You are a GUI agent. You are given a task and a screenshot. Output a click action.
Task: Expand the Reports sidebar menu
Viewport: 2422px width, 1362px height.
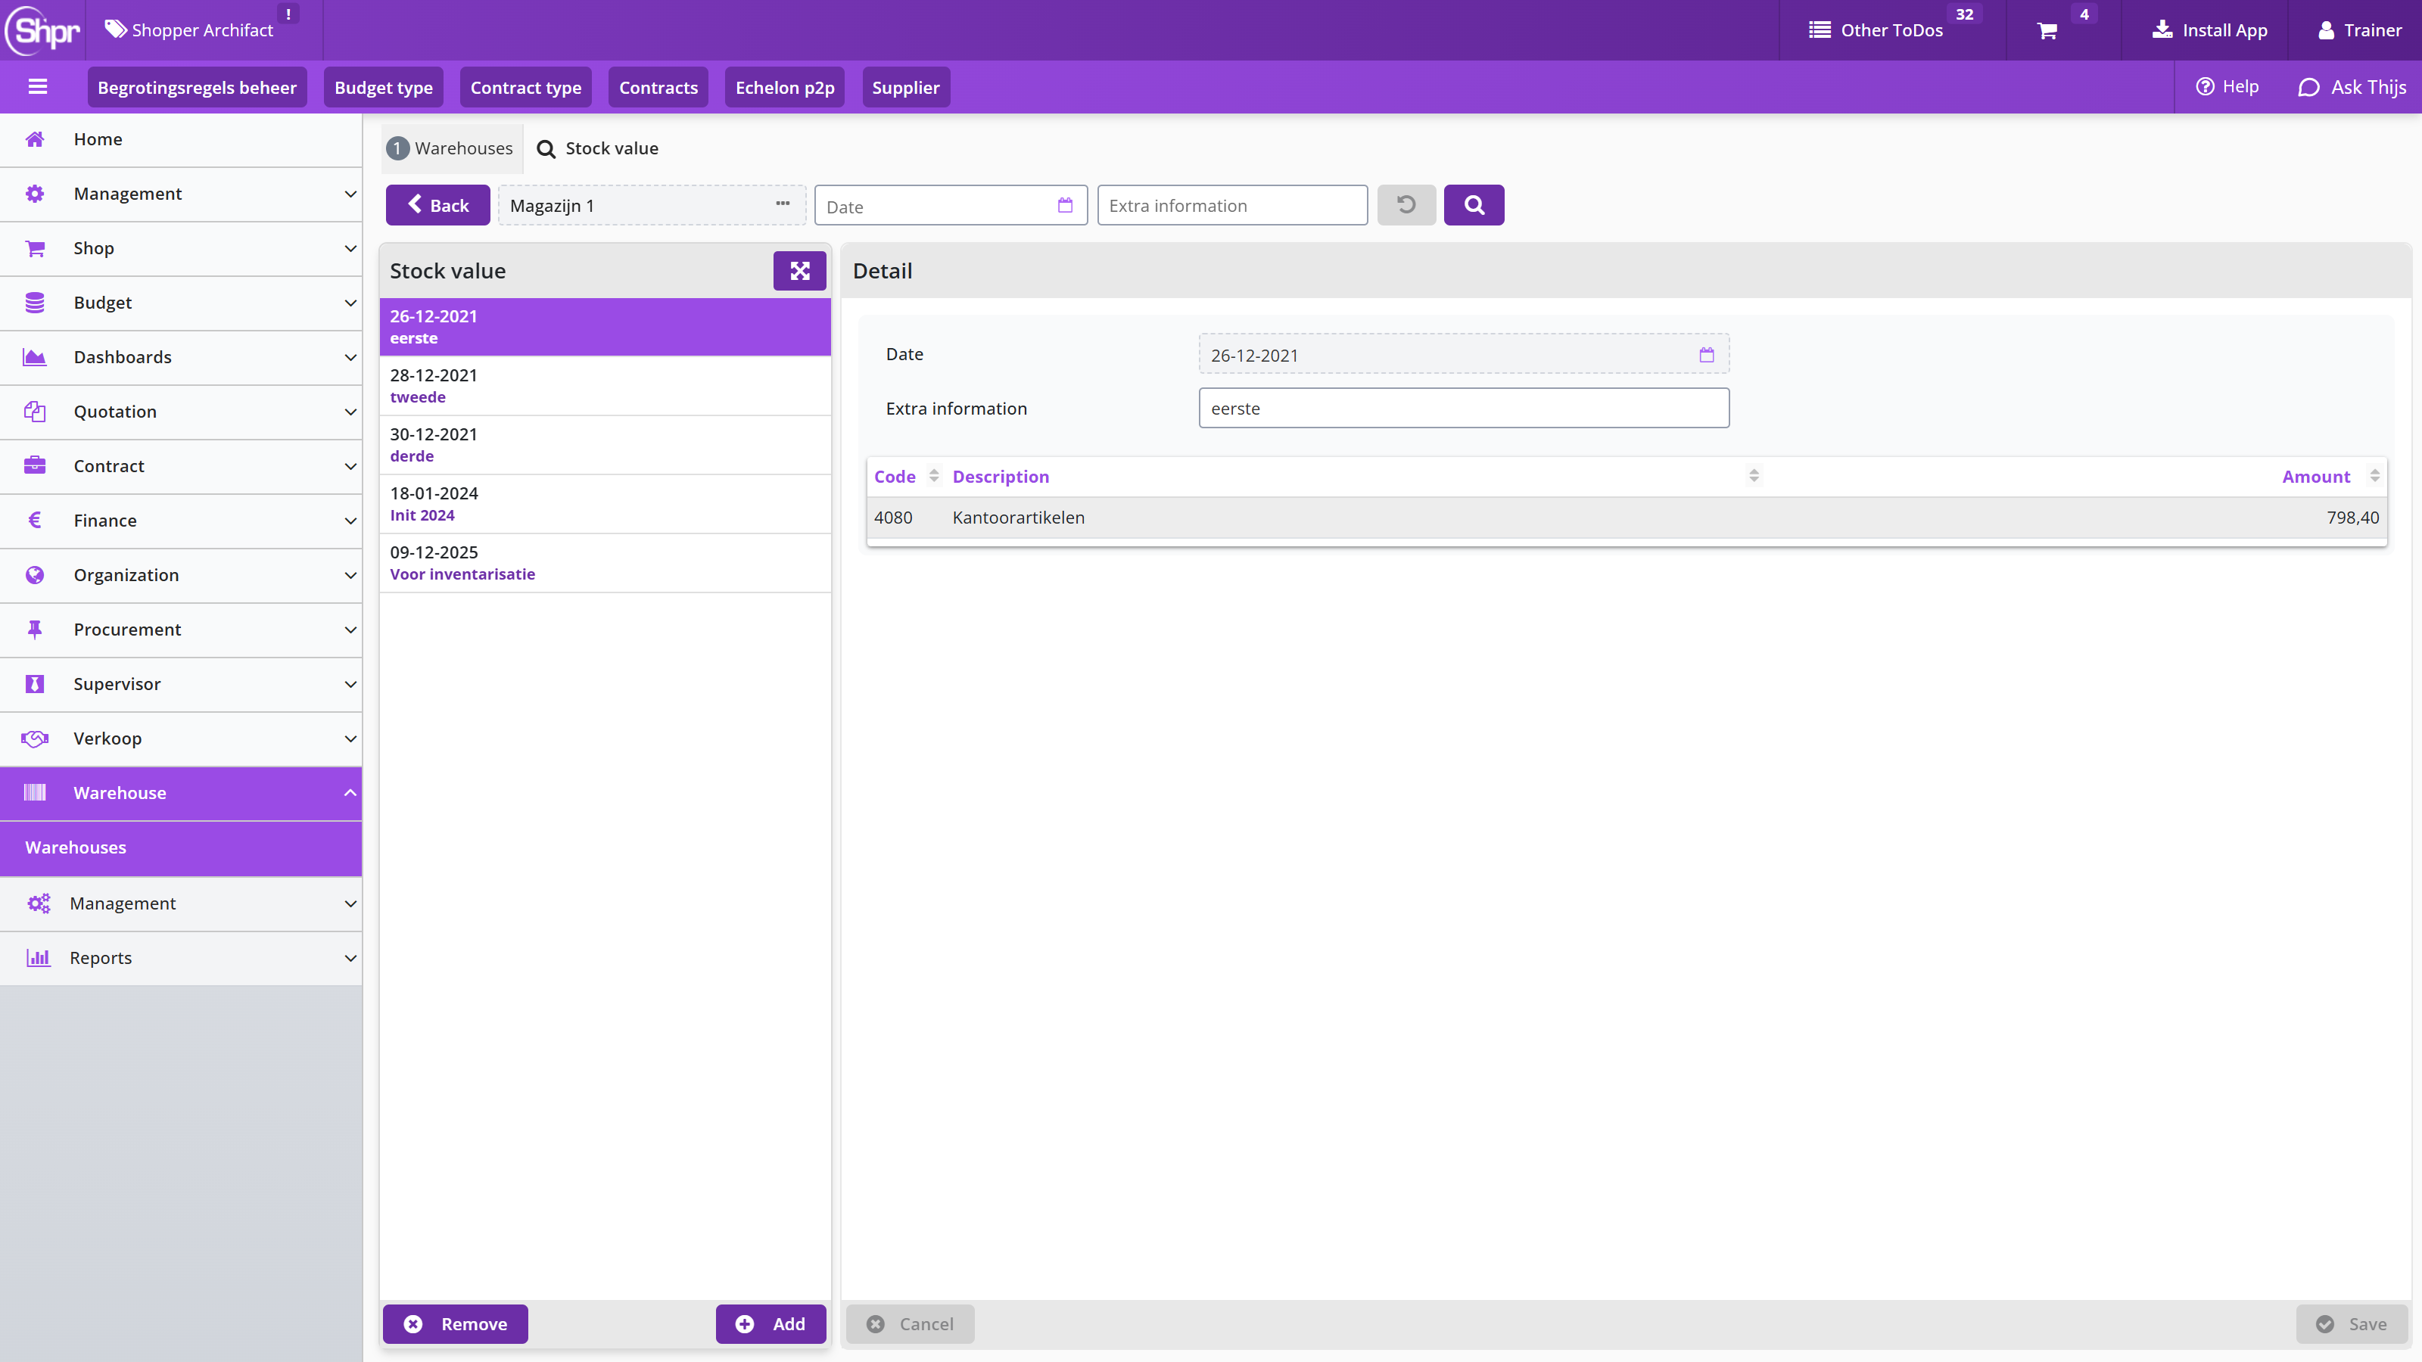coord(181,958)
